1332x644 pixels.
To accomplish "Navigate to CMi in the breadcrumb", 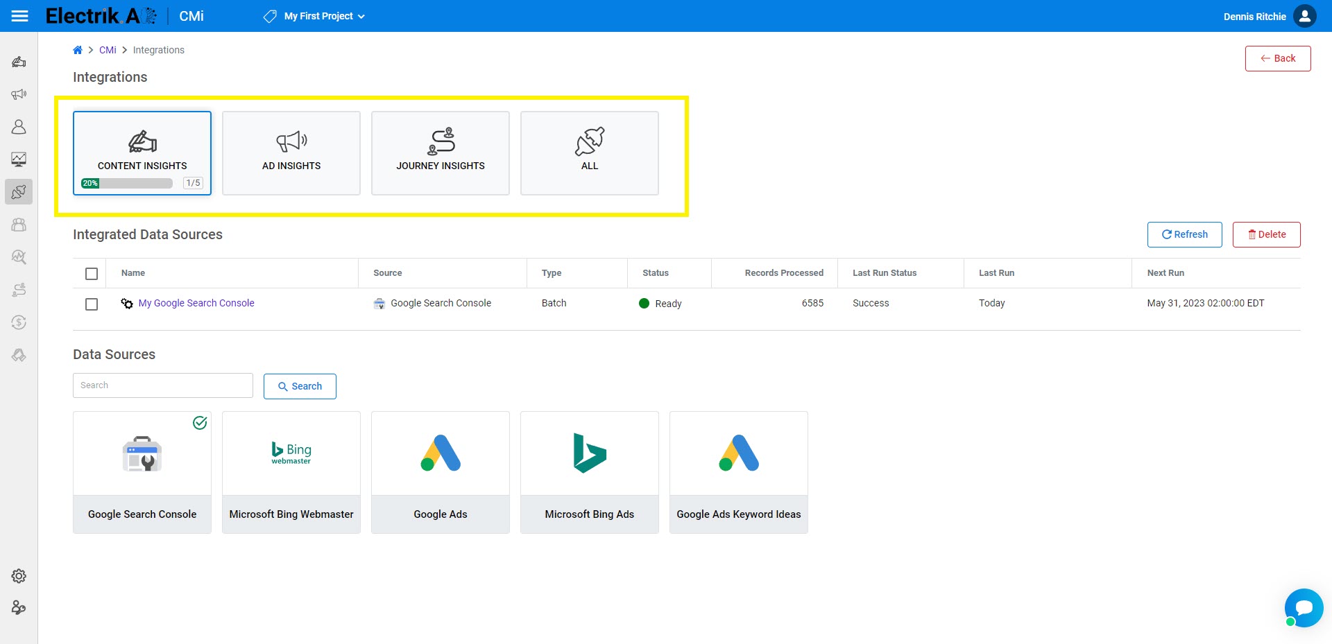I will click(x=108, y=49).
